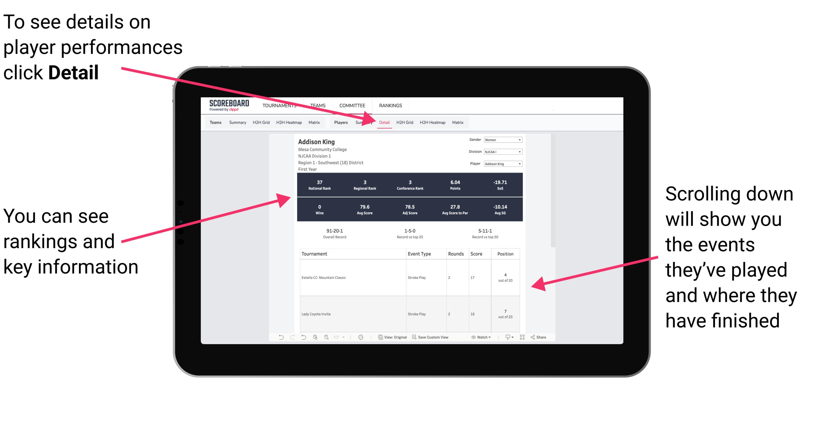821x441 pixels.
Task: Switch to the Detail tab
Action: pyautogui.click(x=384, y=122)
